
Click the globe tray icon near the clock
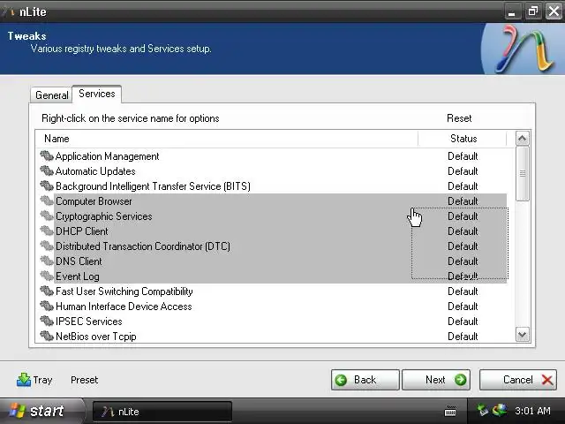[x=500, y=410]
